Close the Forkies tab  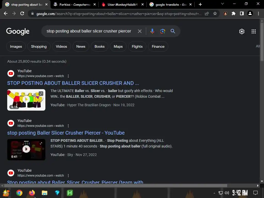click(x=94, y=5)
